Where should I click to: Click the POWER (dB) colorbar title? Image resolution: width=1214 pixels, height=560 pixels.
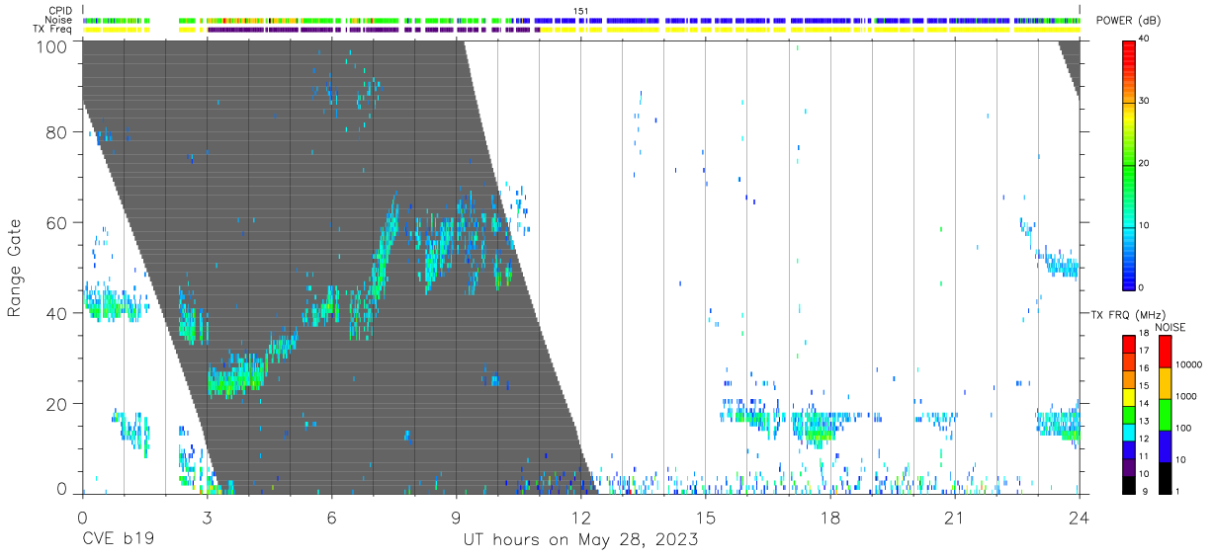tap(1129, 21)
